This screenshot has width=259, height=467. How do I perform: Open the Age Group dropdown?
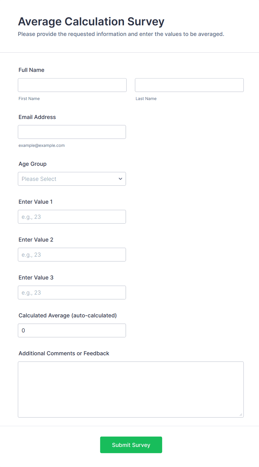point(72,179)
